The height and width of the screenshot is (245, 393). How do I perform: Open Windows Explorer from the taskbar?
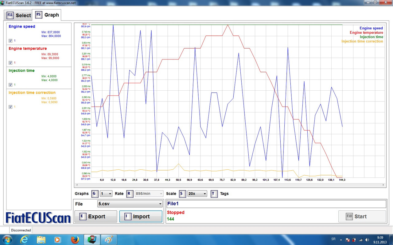pyautogui.click(x=41, y=239)
